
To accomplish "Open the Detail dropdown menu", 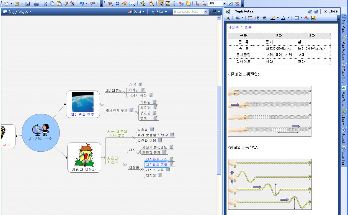I will point(136,12).
